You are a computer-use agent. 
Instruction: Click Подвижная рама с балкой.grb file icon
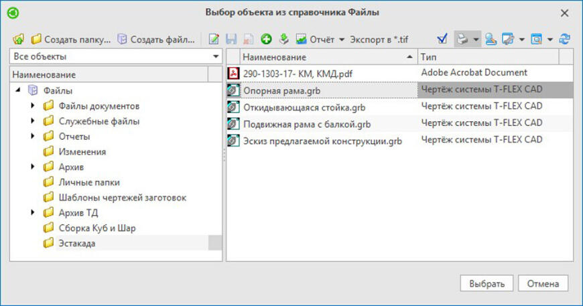pyautogui.click(x=233, y=124)
